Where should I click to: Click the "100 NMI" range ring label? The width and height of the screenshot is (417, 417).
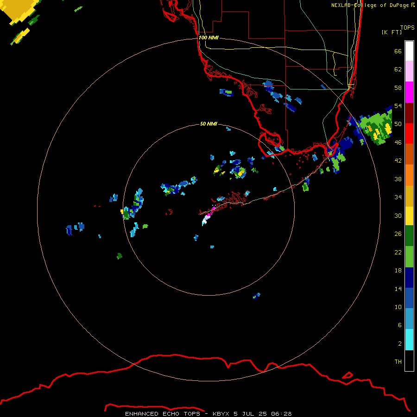pyautogui.click(x=208, y=38)
